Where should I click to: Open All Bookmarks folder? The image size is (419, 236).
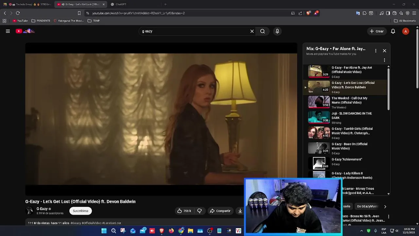(405, 21)
